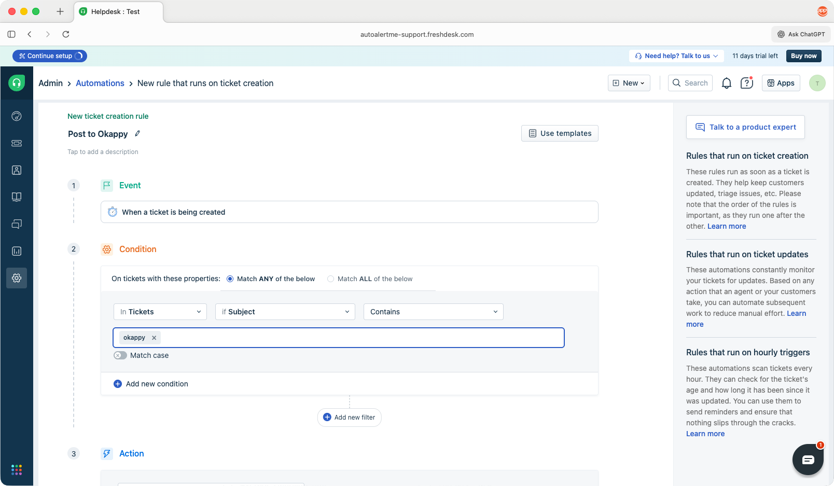834x486 pixels.
Task: Expand Need help? Talk to us menu
Action: pyautogui.click(x=676, y=56)
